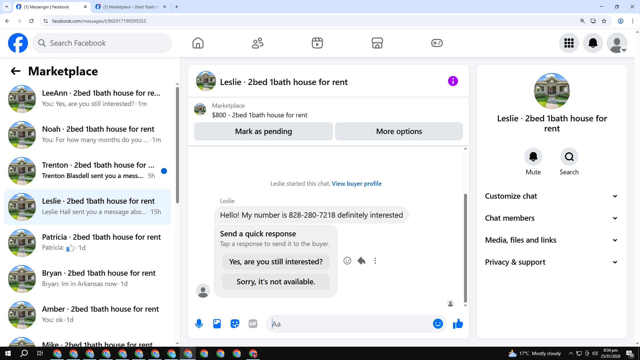Open the Marketplace storefront icon
This screenshot has width=640, height=360.
point(377,43)
